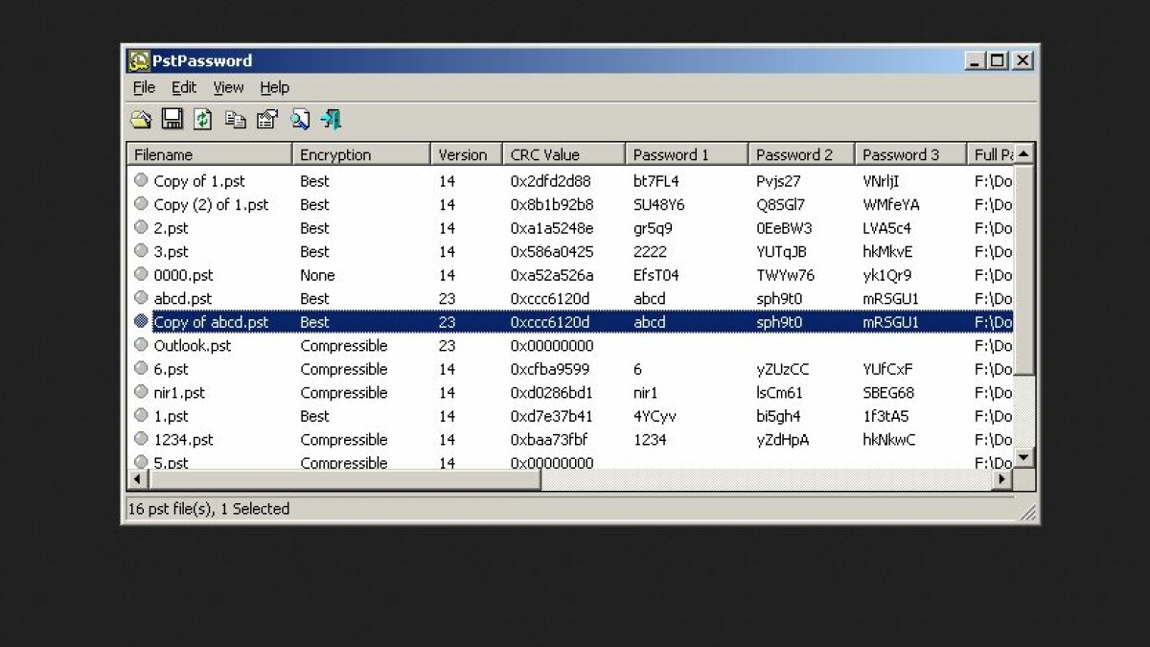The width and height of the screenshot is (1150, 647).
Task: Click the PstPassword title bar app icon
Action: (x=139, y=60)
